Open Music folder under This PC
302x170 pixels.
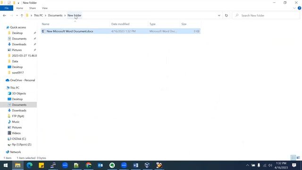(x=16, y=122)
